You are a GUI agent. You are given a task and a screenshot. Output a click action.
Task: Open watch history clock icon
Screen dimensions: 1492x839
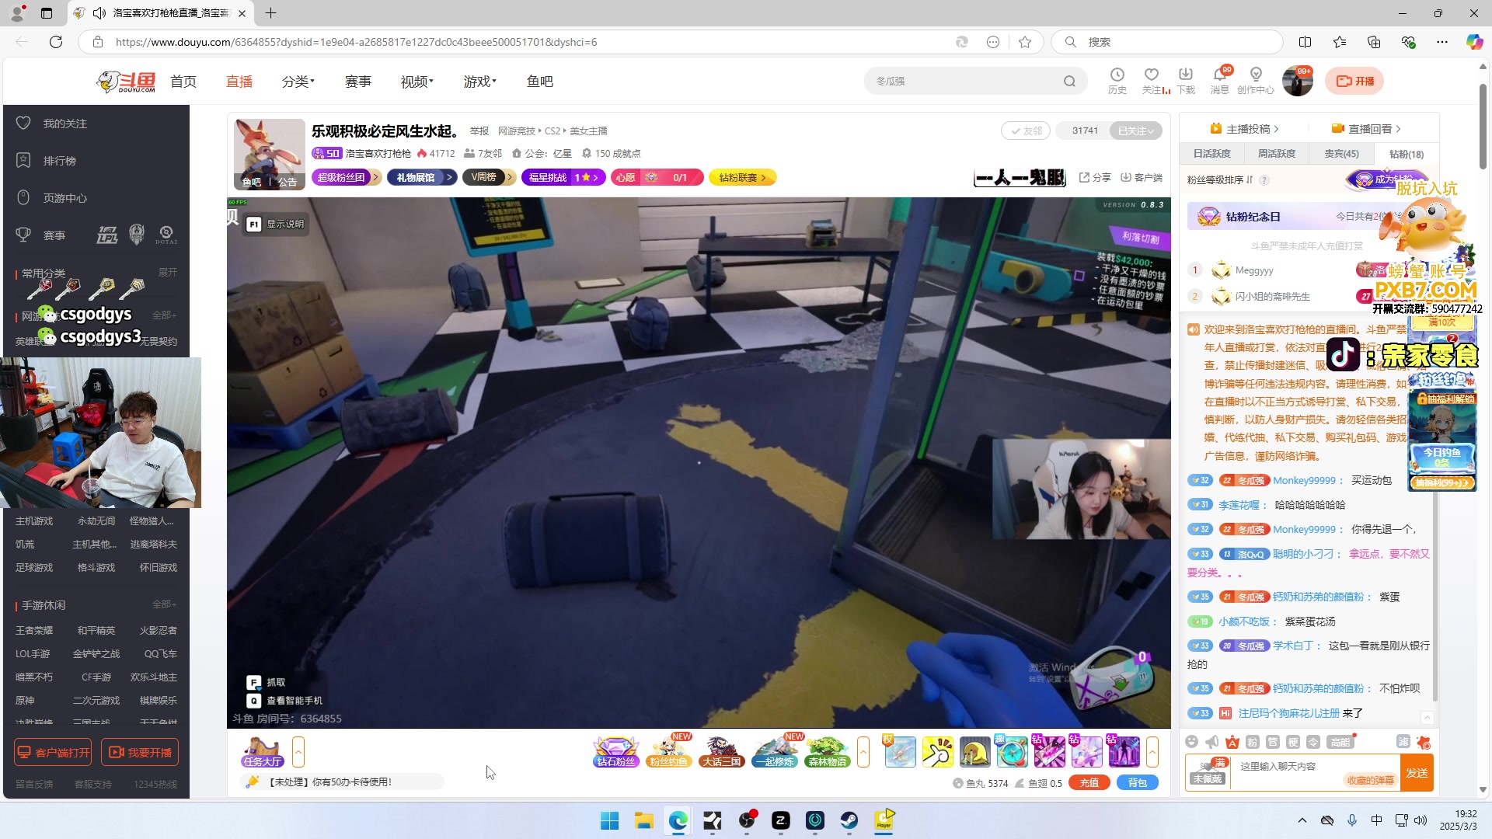(x=1117, y=80)
